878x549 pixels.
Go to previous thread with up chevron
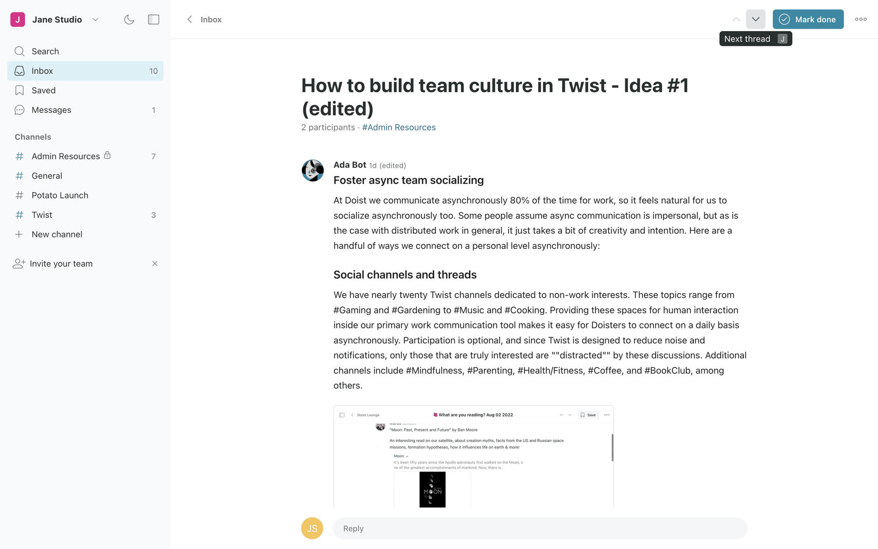[736, 19]
